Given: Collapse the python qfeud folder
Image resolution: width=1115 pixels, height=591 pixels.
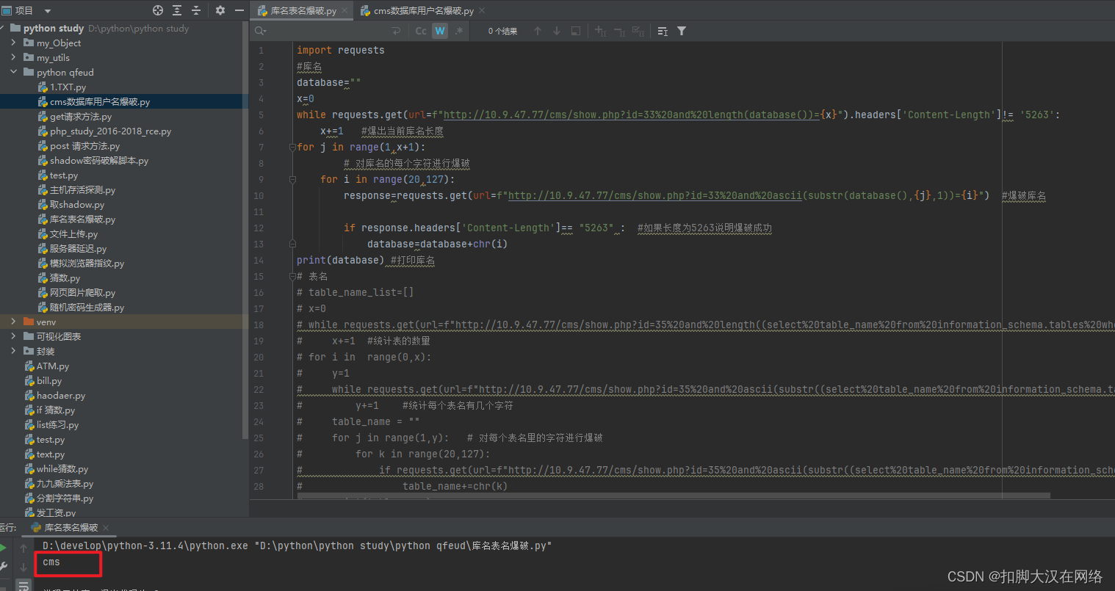Looking at the screenshot, I should (x=13, y=72).
